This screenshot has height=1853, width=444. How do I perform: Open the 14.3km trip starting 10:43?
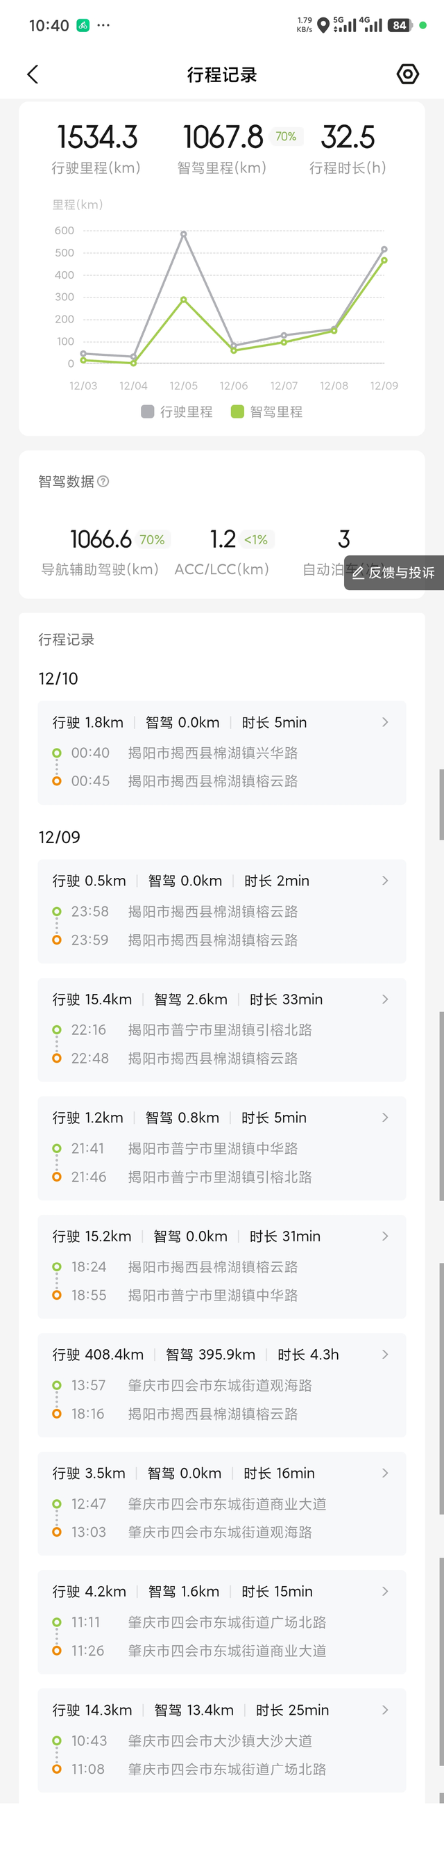[x=221, y=1739]
